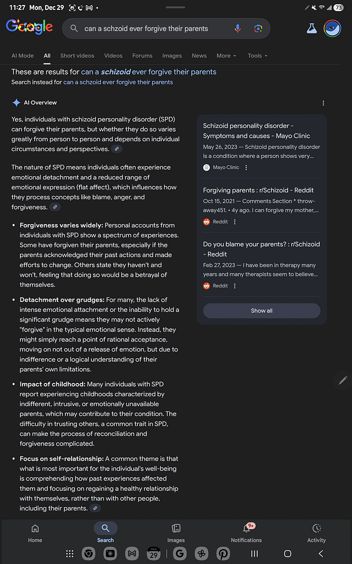Open the AI Overview three-dot menu
Image resolution: width=352 pixels, height=564 pixels.
[x=323, y=103]
